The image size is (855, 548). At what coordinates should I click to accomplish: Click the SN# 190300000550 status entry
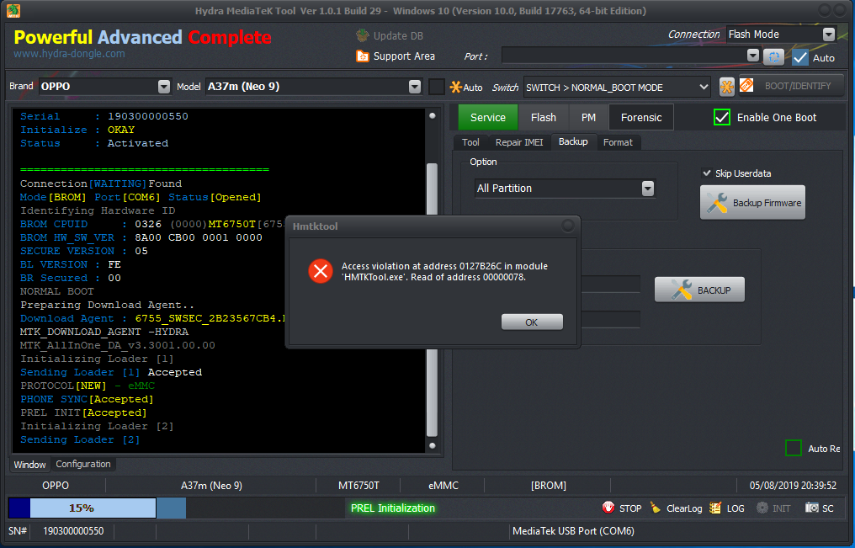[x=56, y=531]
